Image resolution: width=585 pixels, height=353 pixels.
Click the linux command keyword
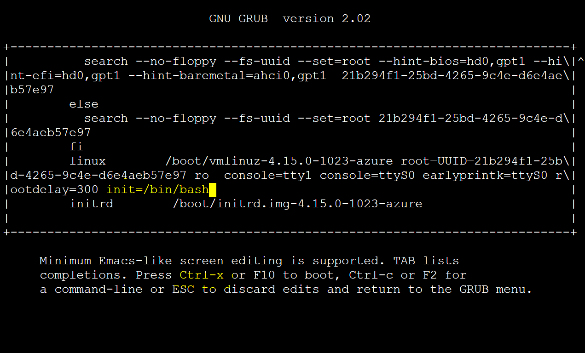pos(87,161)
